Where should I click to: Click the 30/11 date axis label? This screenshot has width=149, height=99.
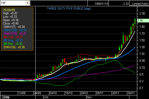click(x=131, y=93)
